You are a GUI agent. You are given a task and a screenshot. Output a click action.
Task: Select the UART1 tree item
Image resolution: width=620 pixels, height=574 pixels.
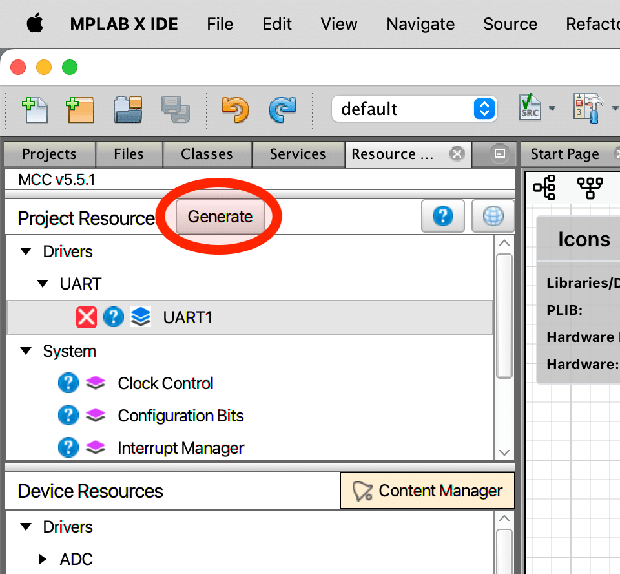tap(250, 317)
